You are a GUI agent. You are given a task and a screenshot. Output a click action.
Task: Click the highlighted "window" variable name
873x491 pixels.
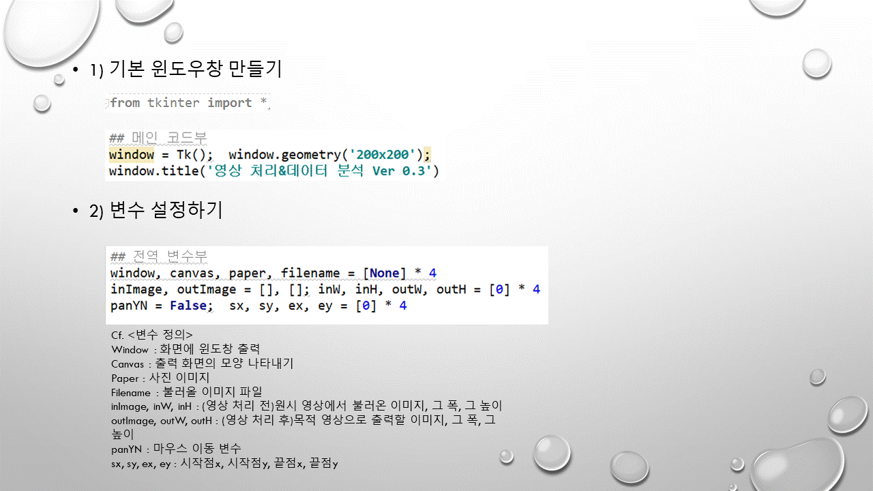(131, 154)
